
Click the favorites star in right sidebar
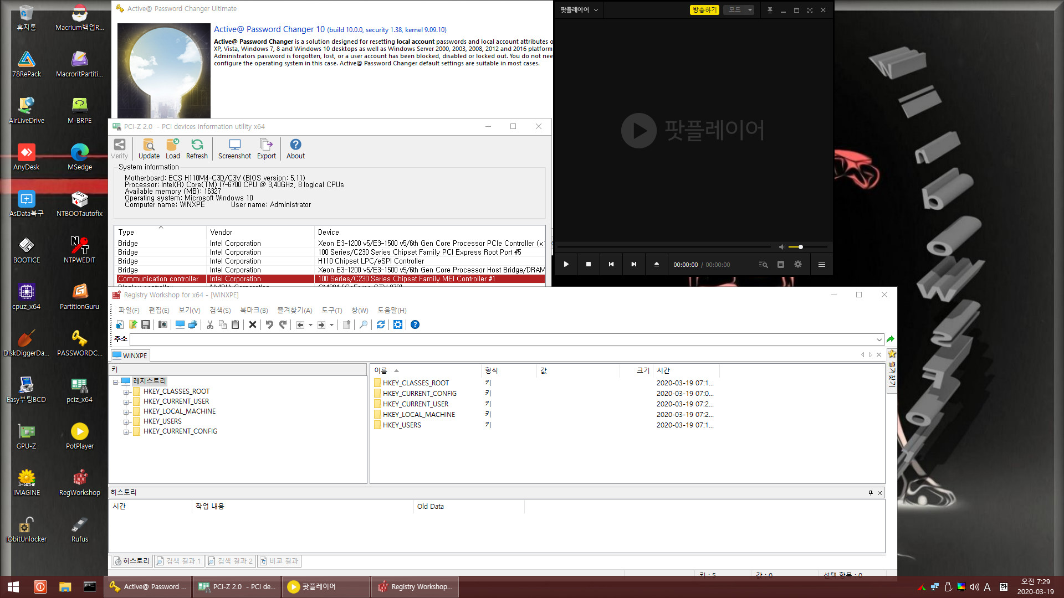point(892,354)
